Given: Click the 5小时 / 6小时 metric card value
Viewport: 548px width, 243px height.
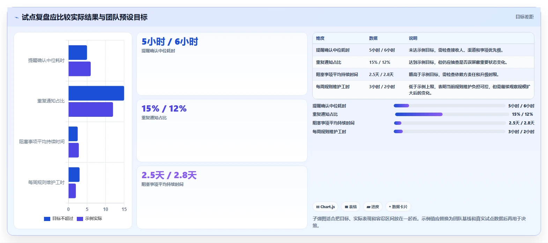Looking at the screenshot, I should pyautogui.click(x=170, y=42).
